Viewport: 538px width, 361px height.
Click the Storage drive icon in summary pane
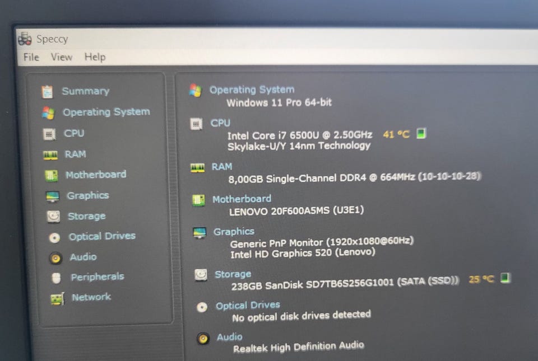coord(201,275)
